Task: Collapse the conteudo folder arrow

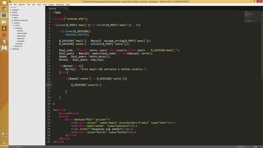Action: tap(14, 28)
